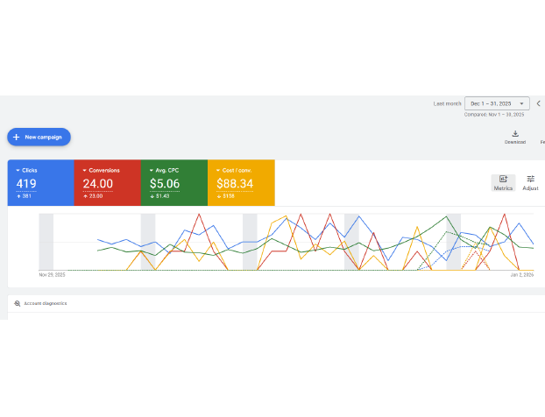Click the "Compared: Nov 1 – 30, 2025" text

point(494,115)
